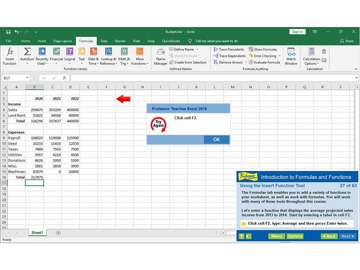Click the tutorial Back button
The image size is (360, 270).
329,236
